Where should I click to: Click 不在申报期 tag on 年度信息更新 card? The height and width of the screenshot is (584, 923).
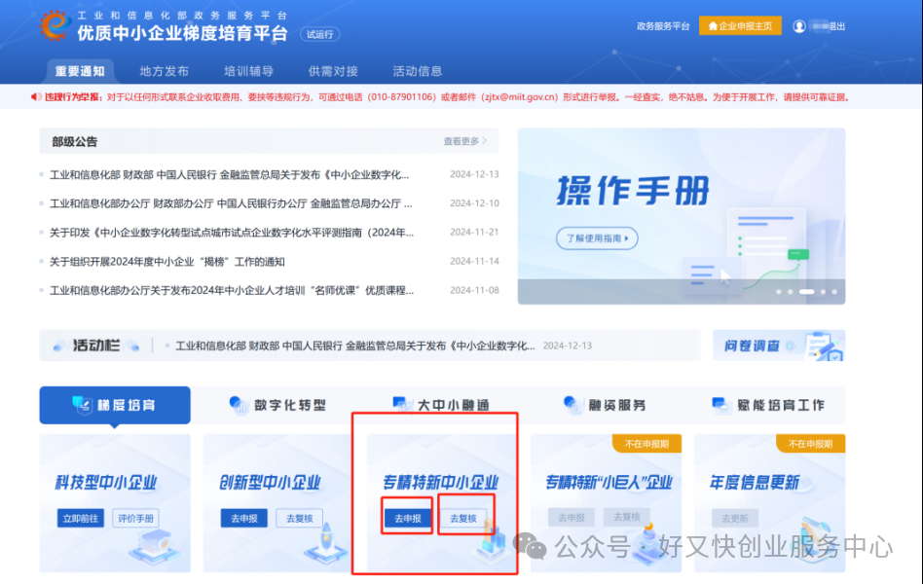[x=811, y=444]
